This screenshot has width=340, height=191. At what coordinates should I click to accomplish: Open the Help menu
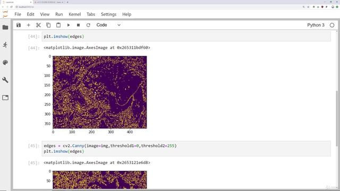[126, 14]
